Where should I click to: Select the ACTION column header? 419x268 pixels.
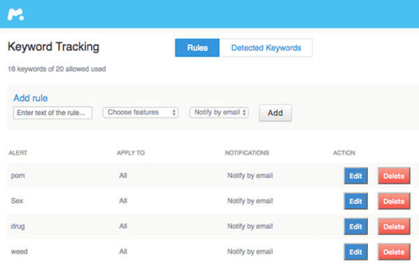tap(344, 153)
